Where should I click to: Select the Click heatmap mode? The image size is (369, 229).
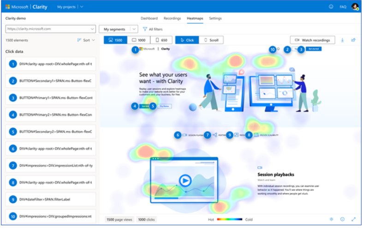(x=187, y=40)
